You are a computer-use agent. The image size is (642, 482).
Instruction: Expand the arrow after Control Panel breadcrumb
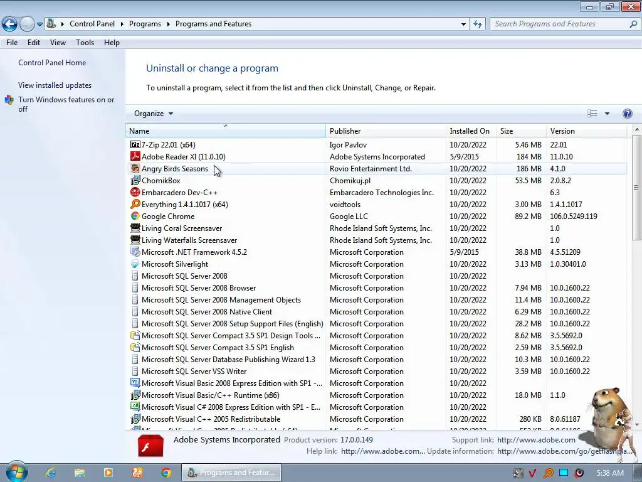point(122,24)
